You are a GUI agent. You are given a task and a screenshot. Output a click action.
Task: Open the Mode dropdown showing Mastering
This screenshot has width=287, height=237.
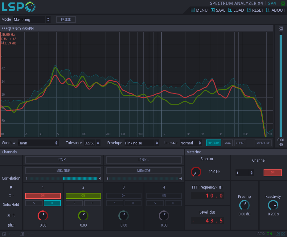(32, 20)
